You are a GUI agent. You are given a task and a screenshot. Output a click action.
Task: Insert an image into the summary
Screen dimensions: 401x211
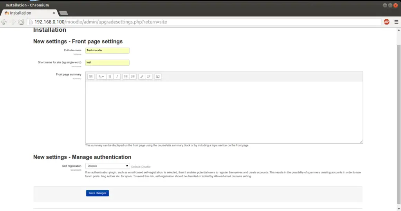click(x=158, y=77)
